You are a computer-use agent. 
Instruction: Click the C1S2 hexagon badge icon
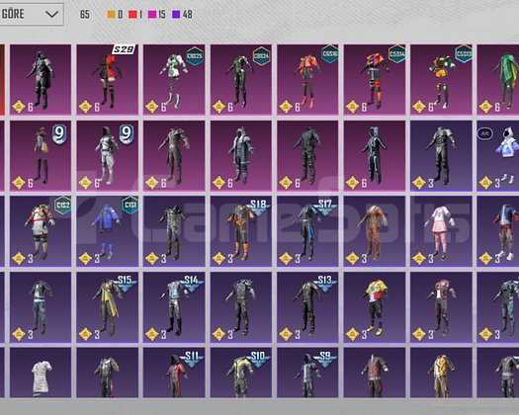pyautogui.click(x=63, y=206)
